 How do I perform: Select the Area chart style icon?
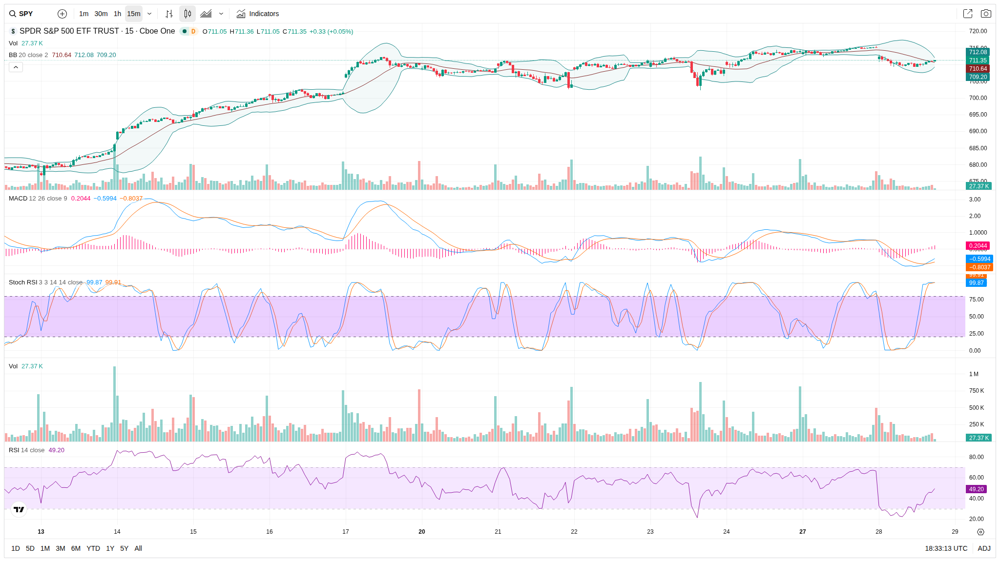tap(206, 14)
